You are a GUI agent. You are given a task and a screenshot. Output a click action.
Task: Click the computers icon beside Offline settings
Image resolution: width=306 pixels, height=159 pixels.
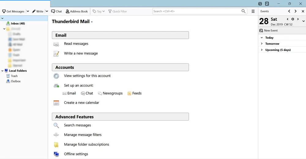click(56, 154)
